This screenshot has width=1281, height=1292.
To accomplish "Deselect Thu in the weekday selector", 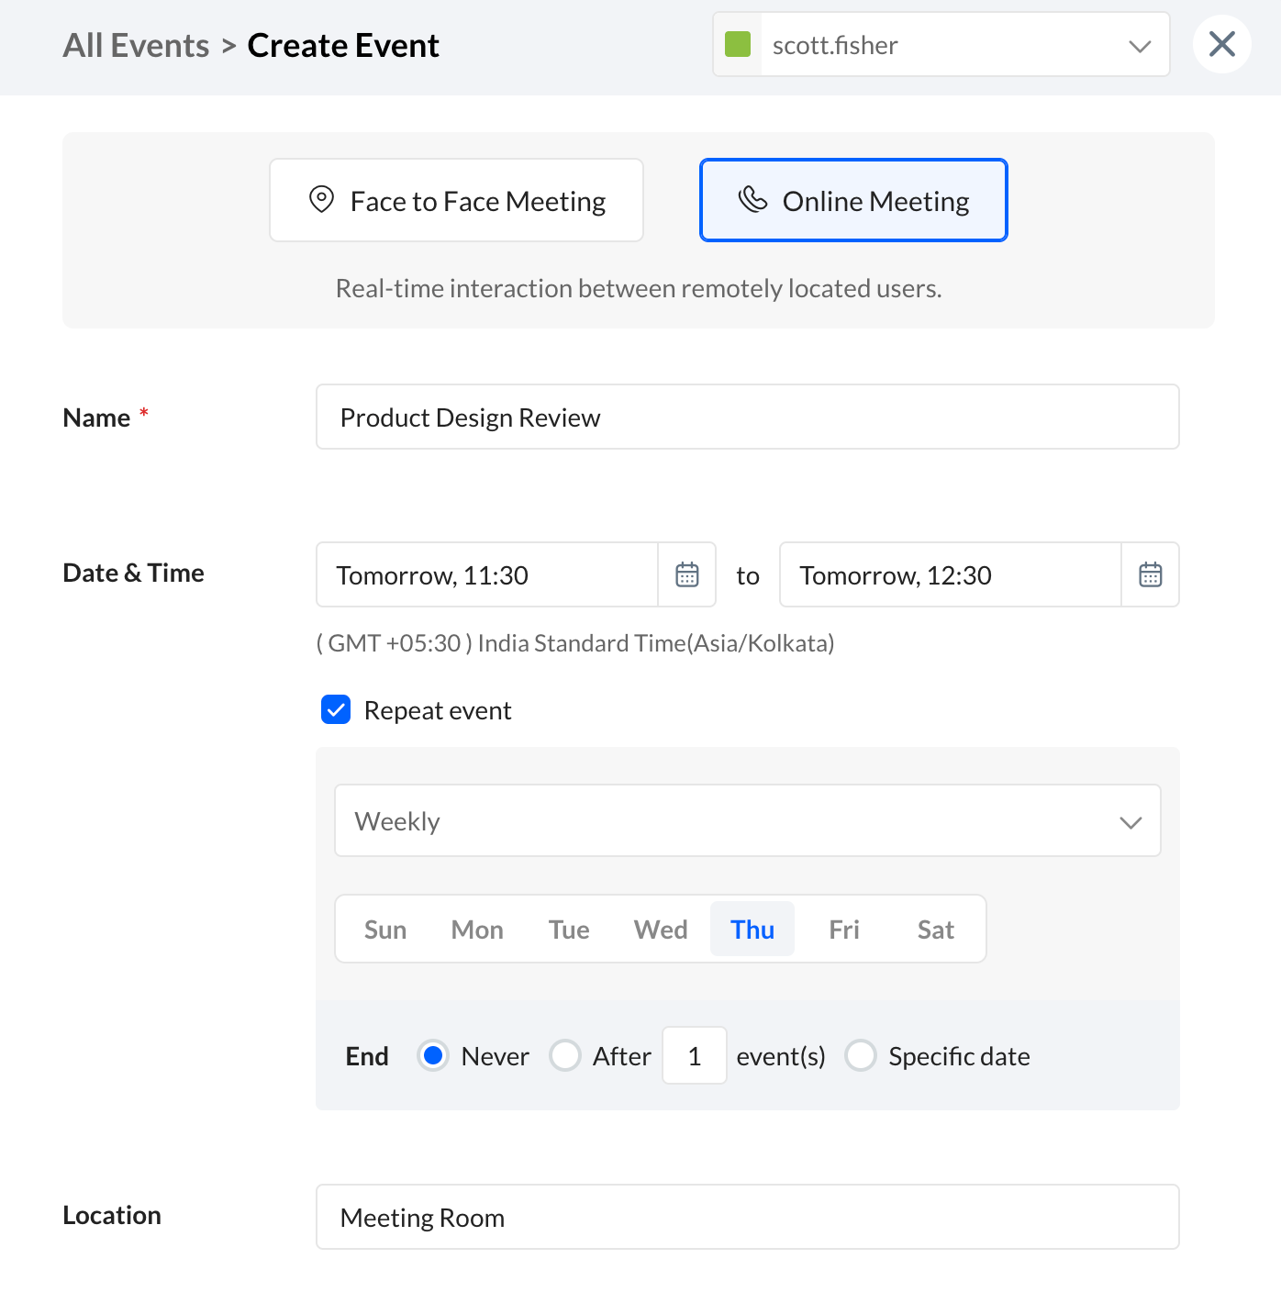I will 752,930.
